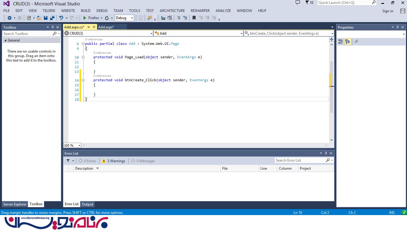
Task: Switch to the Output tab
Action: [x=87, y=204]
